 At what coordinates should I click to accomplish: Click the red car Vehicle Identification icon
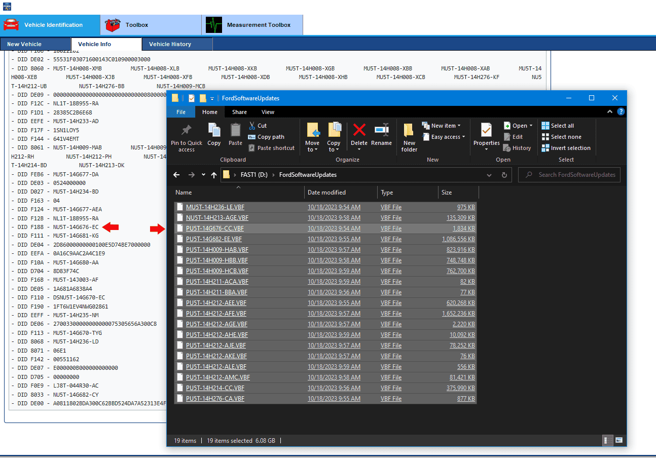pos(11,24)
